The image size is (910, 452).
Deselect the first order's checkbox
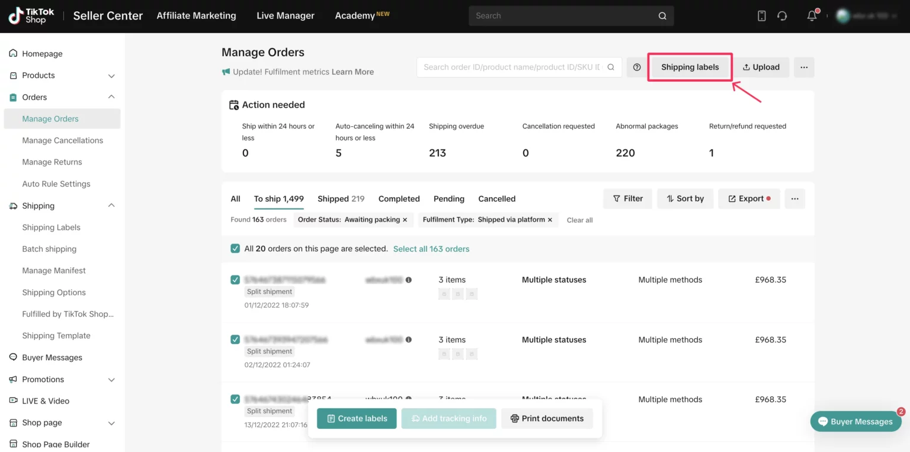(x=235, y=280)
